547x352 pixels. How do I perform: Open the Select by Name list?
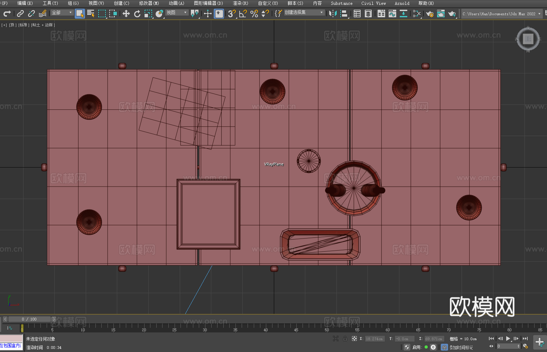coord(91,13)
